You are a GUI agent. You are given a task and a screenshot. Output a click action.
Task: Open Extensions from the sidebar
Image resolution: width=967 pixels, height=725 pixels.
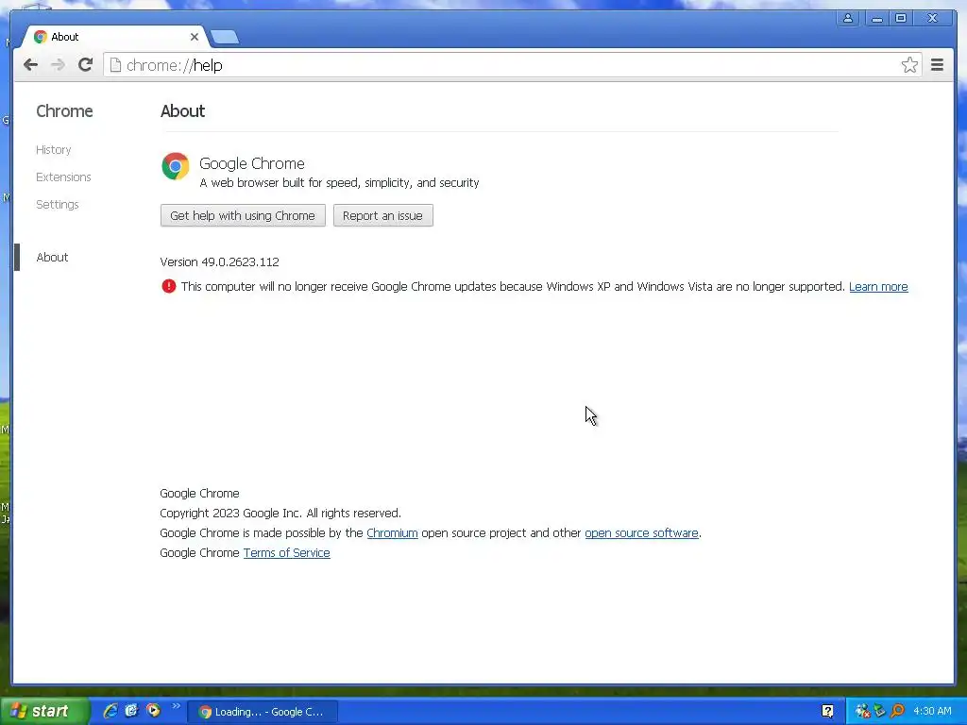(63, 177)
